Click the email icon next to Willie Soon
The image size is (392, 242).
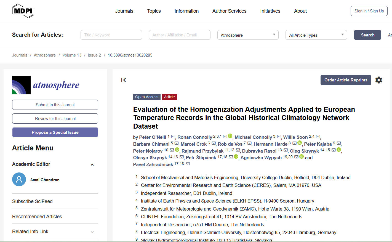318,136
